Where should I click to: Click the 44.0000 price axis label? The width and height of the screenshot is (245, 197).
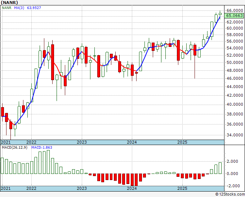click(x=235, y=87)
